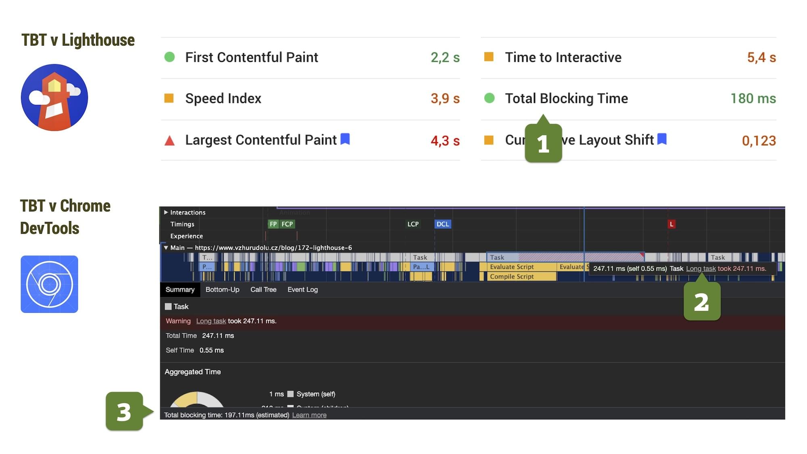Click the Lighthouse logo icon
Screen dimensions: 807x454
(54, 97)
